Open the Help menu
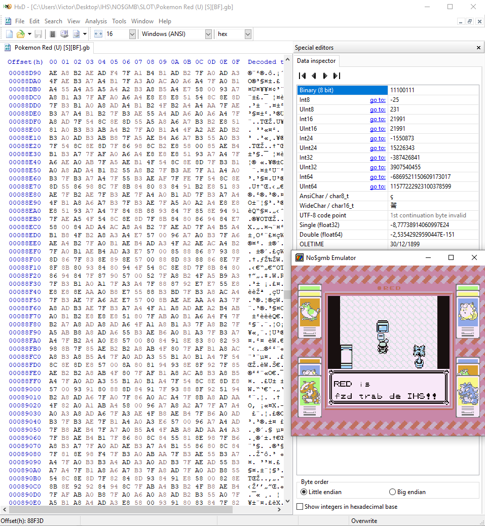The height and width of the screenshot is (526, 485). 165,21
